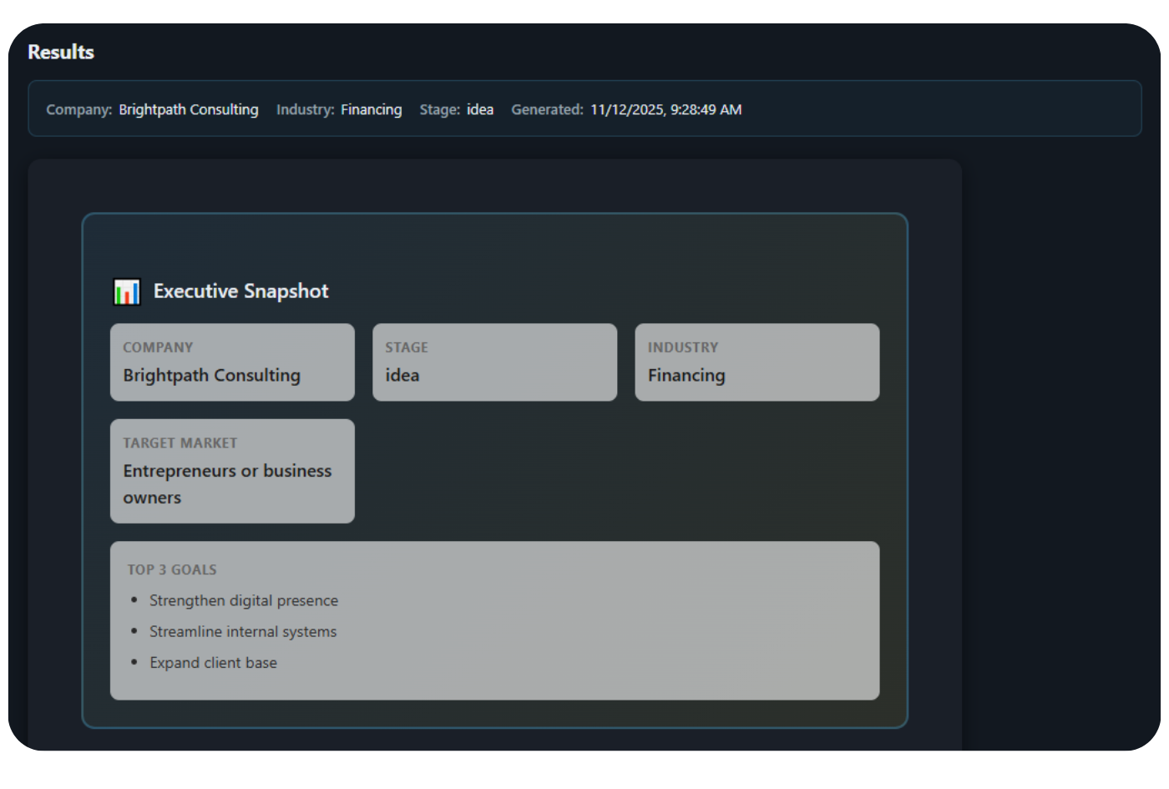1169x789 pixels.
Task: Click the Financing value in the summary bar
Action: [371, 109]
